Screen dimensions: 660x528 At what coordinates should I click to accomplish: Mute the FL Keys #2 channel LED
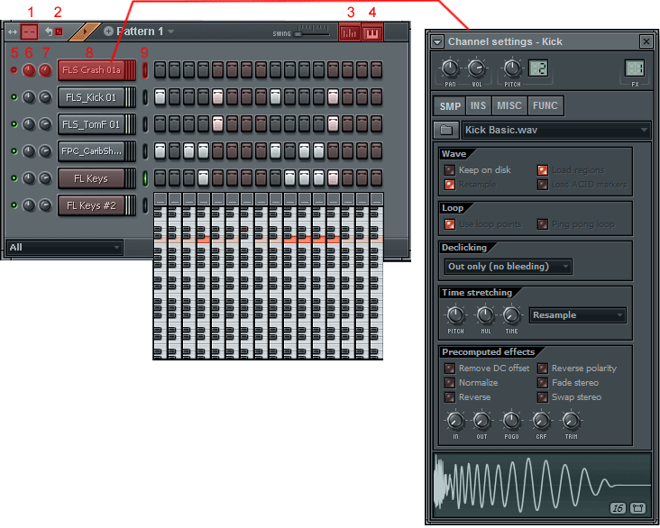[x=14, y=205]
